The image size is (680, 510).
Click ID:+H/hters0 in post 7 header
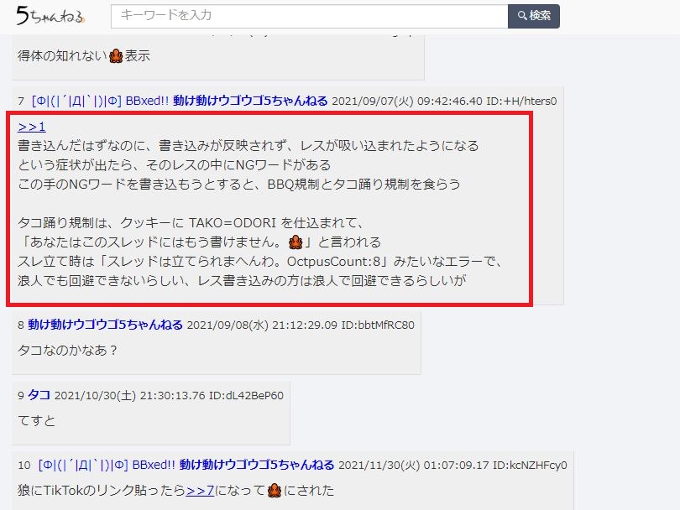pos(521,101)
